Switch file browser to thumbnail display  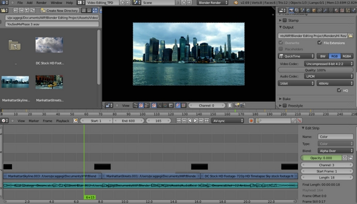(95, 10)
